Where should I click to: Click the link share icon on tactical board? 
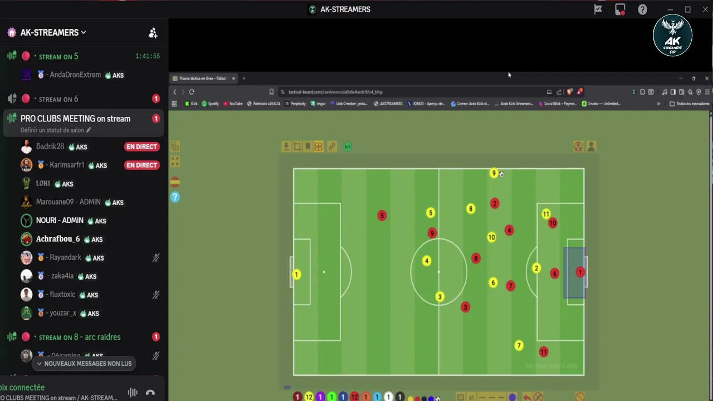pyautogui.click(x=332, y=146)
